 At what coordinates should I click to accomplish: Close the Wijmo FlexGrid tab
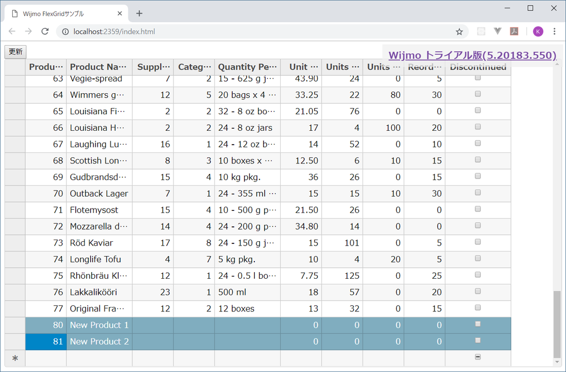click(120, 13)
